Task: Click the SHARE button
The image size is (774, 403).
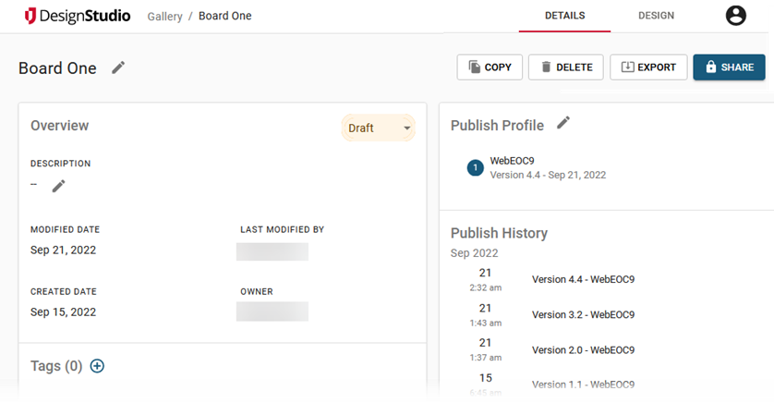Action: (729, 67)
